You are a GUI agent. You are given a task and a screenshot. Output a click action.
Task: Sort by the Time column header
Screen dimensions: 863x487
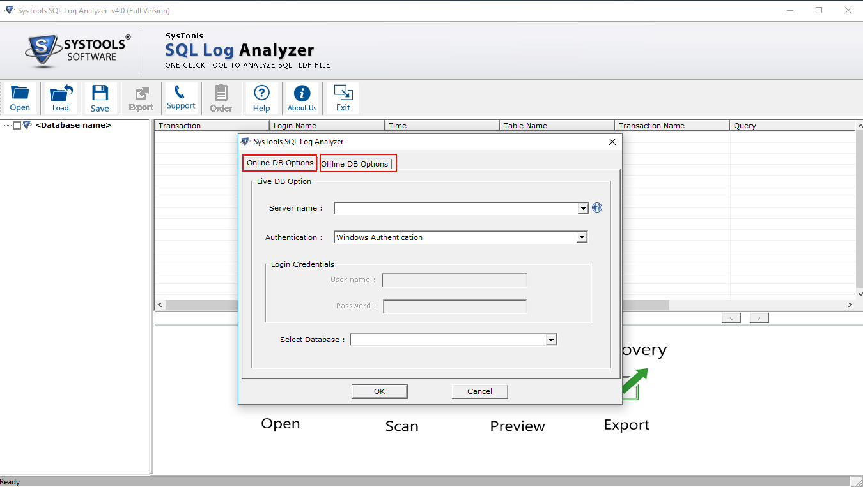(x=442, y=126)
